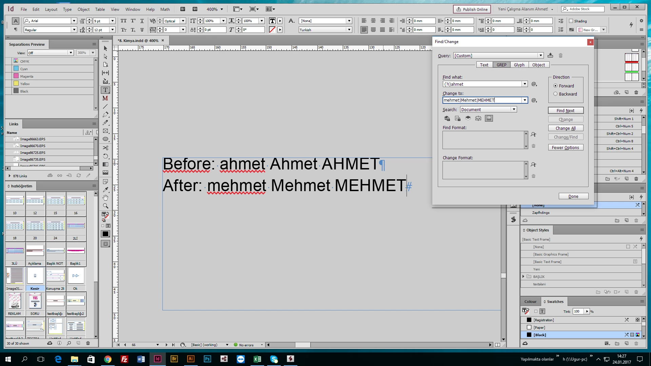Click the Kesir thumbnail in hızlıöğretim panel
The height and width of the screenshot is (366, 651).
point(35,276)
